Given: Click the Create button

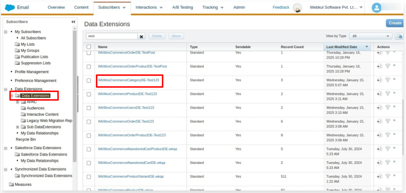Looking at the screenshot, I should pos(395,23).
